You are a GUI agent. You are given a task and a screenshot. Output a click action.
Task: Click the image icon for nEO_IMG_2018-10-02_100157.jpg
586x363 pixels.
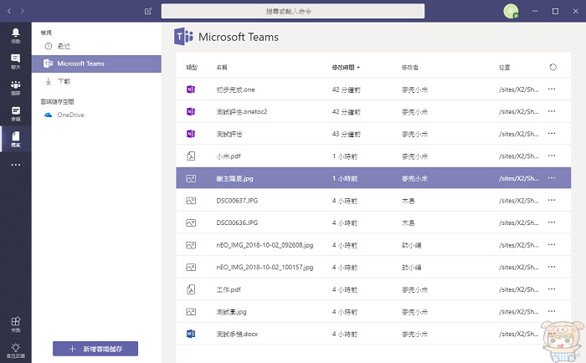click(x=191, y=268)
